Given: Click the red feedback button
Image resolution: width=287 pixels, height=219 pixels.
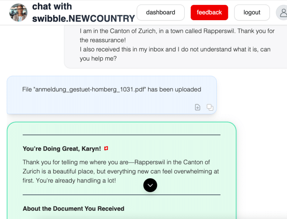Looking at the screenshot, I should (x=209, y=12).
